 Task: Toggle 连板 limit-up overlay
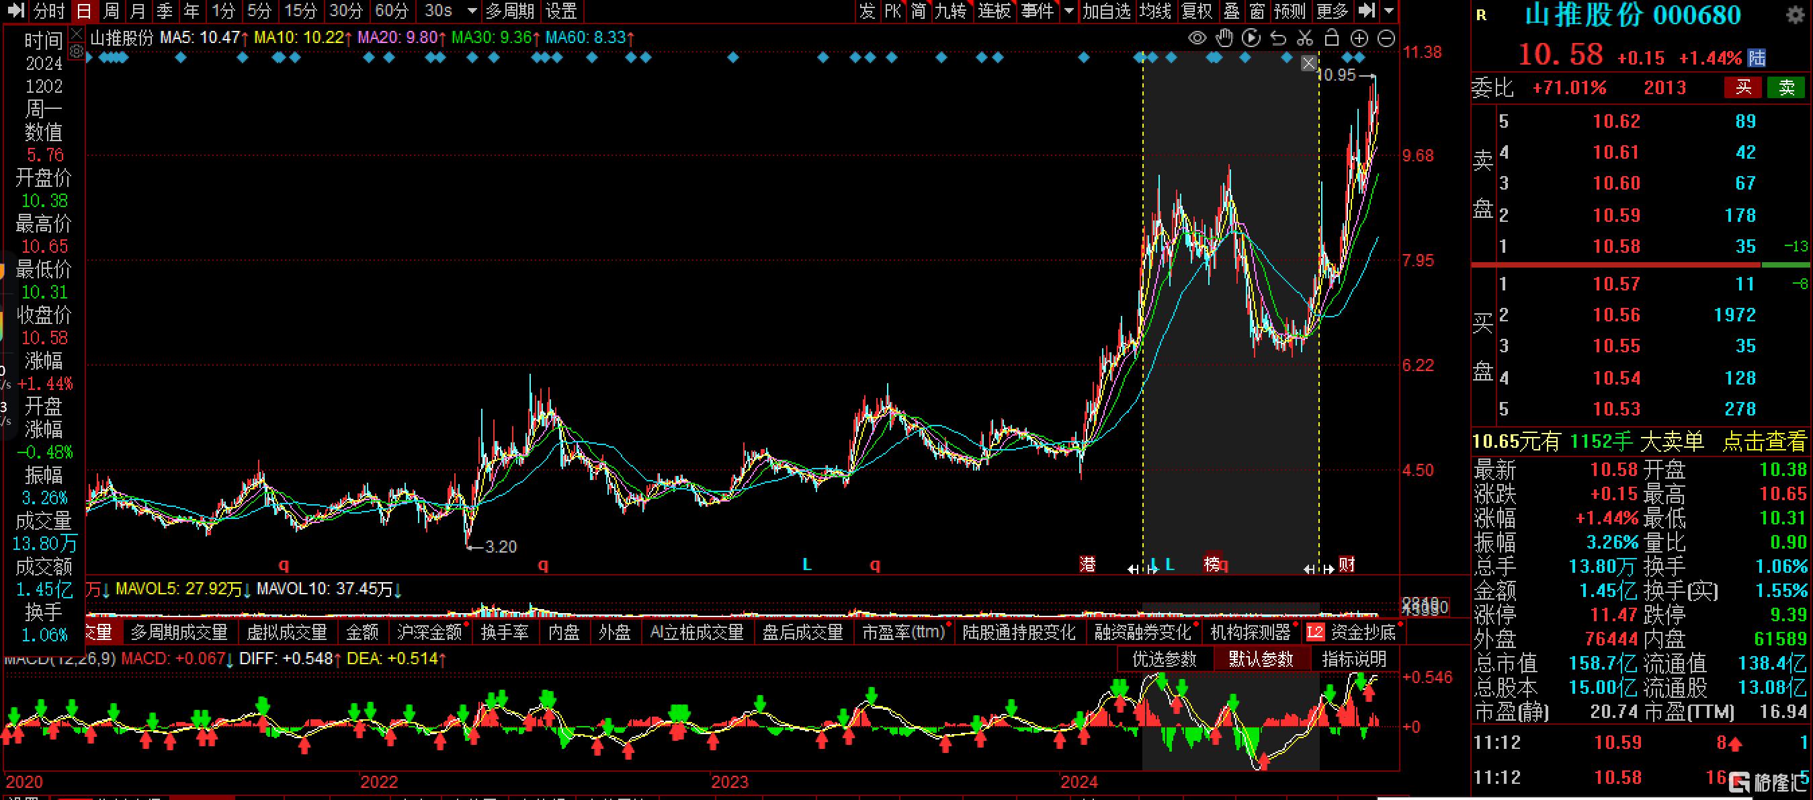pyautogui.click(x=995, y=11)
